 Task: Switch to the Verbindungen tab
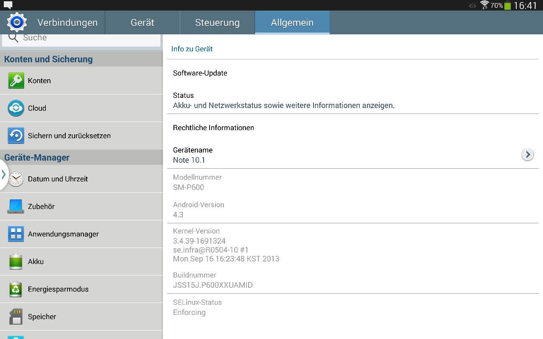67,22
